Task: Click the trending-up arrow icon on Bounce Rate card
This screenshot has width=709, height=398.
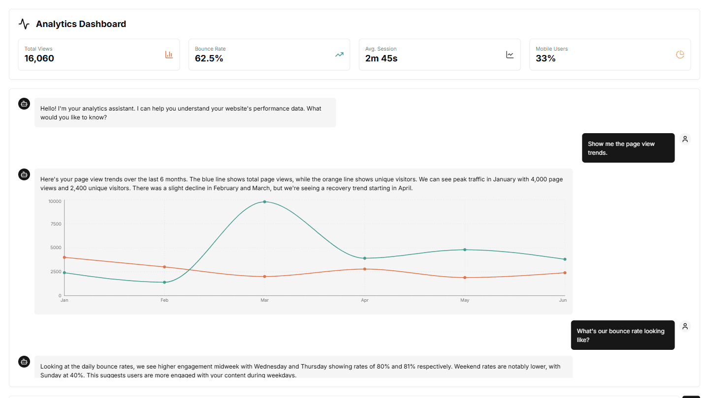Action: 339,55
